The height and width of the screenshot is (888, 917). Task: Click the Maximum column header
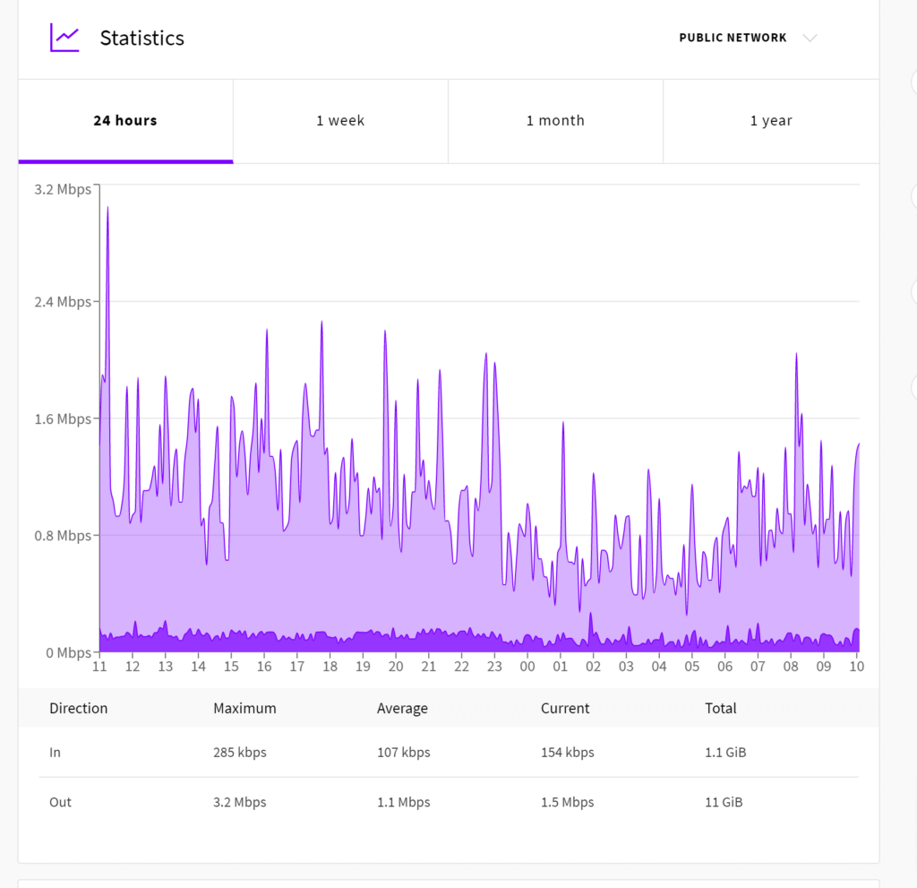[244, 708]
